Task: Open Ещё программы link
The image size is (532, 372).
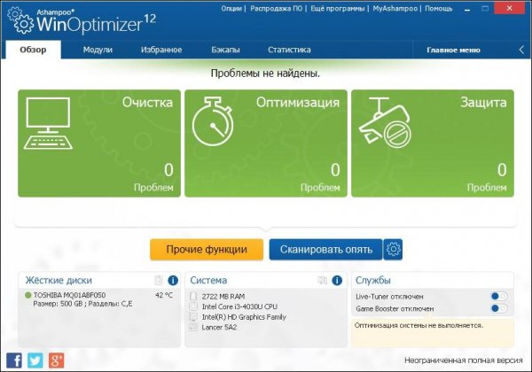Action: pyautogui.click(x=338, y=9)
